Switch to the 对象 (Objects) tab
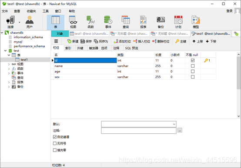 coord(60,33)
